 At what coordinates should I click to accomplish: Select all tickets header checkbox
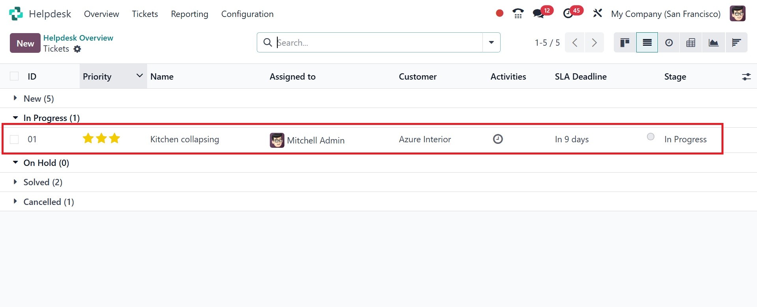tap(14, 76)
